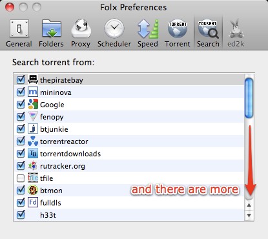This screenshot has height=239, width=268.
Task: Uncheck the btmon checkbox
Action: click(x=21, y=191)
